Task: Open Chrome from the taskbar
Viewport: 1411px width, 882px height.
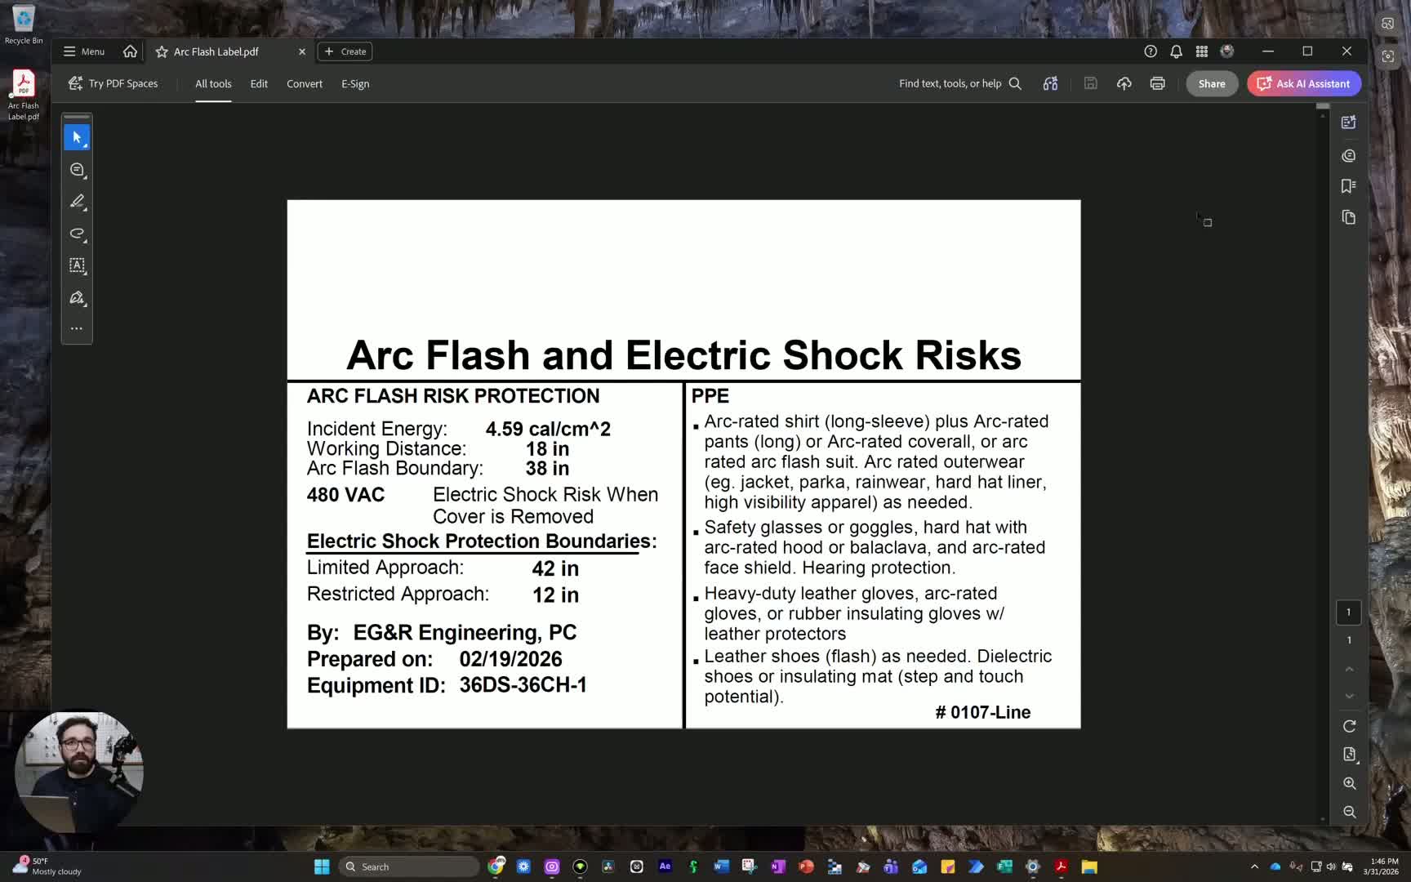Action: (x=496, y=866)
